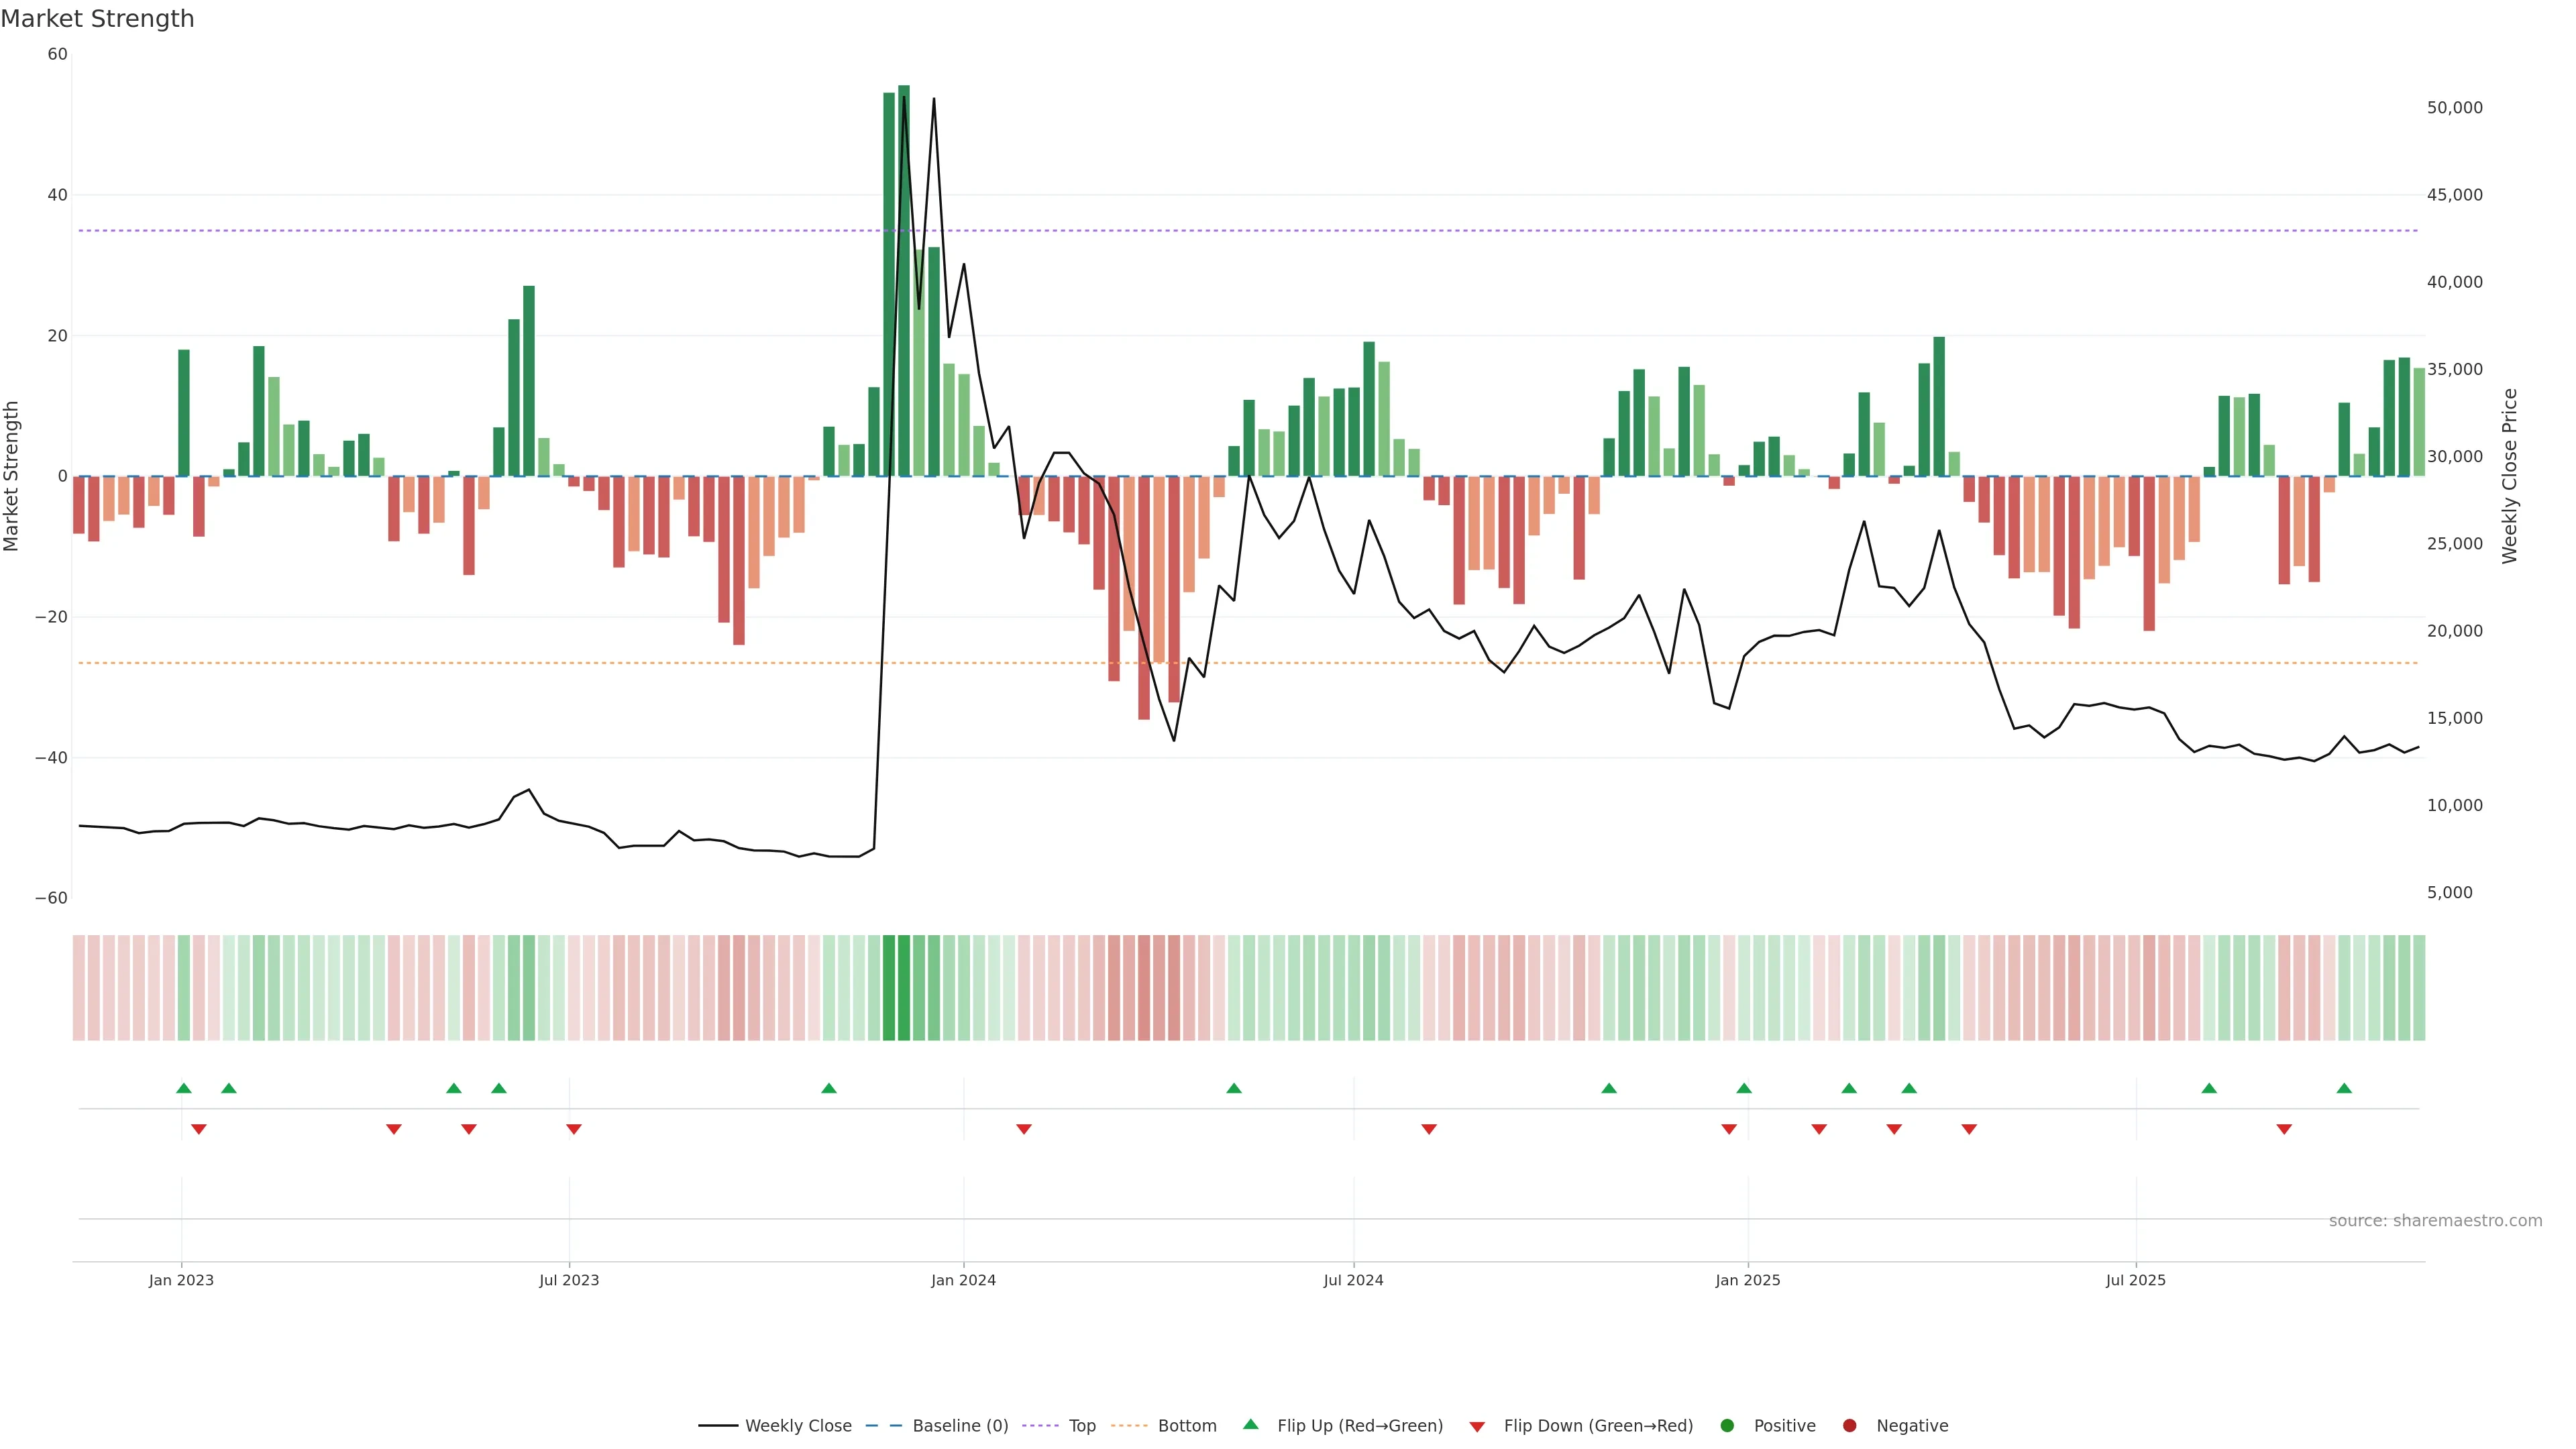Click last green flip-up triangle marker on right
This screenshot has width=2576, height=1449.
tap(2344, 1088)
